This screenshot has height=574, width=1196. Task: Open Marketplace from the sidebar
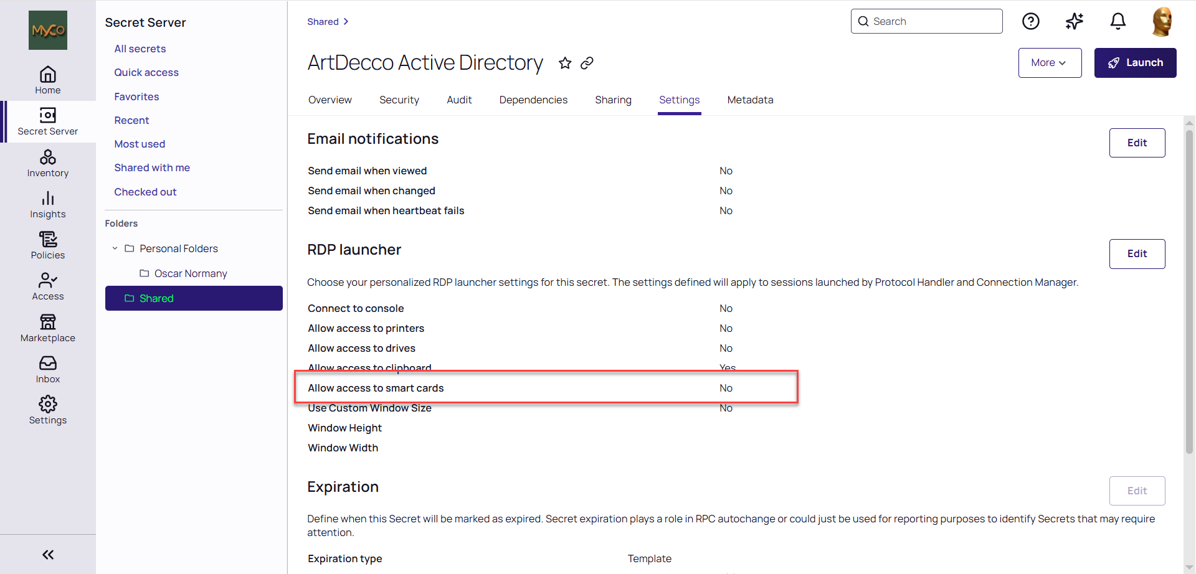click(x=48, y=328)
